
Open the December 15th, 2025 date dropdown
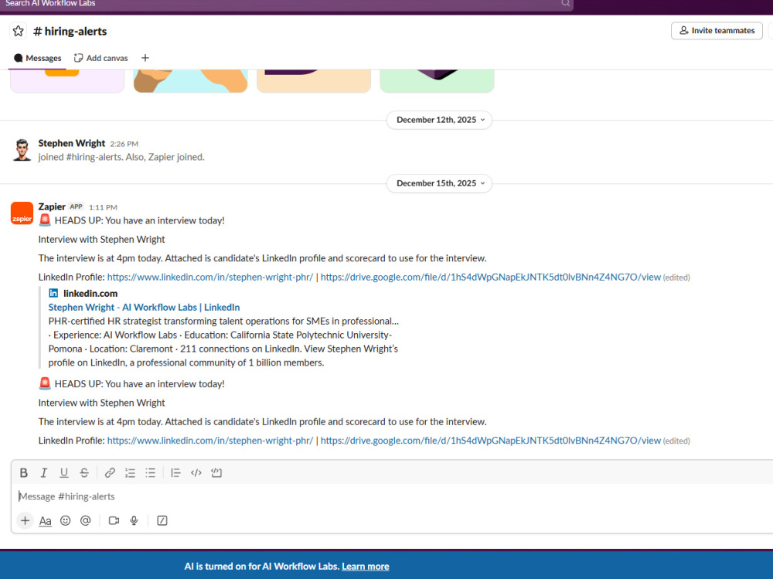pyautogui.click(x=439, y=183)
